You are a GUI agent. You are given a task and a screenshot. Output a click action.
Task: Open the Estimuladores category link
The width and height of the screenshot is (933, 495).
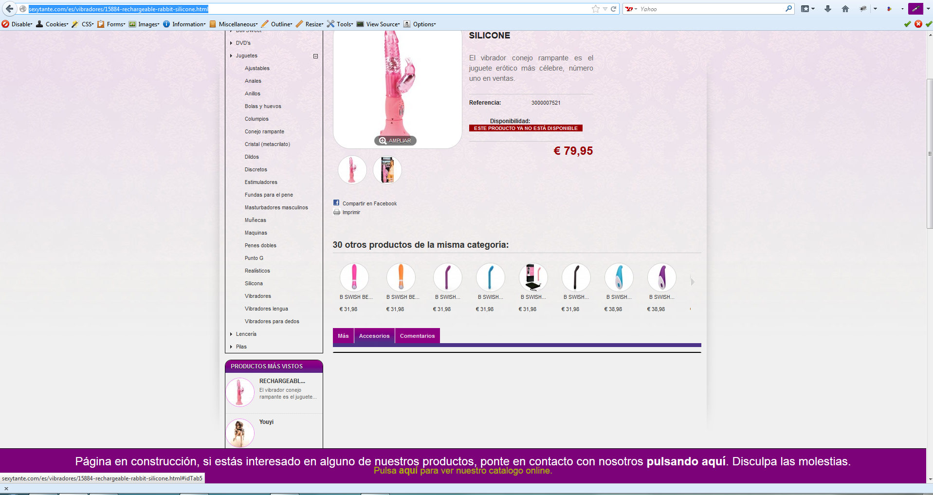tap(261, 182)
